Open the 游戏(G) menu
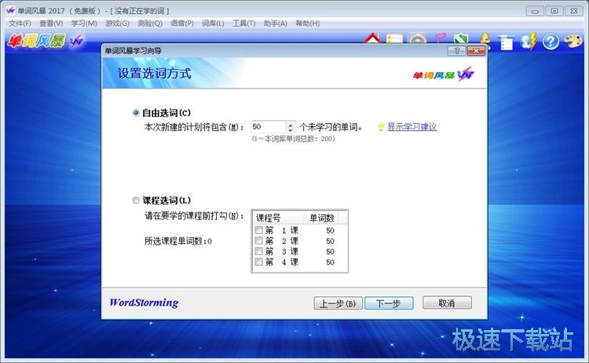 coord(117,24)
